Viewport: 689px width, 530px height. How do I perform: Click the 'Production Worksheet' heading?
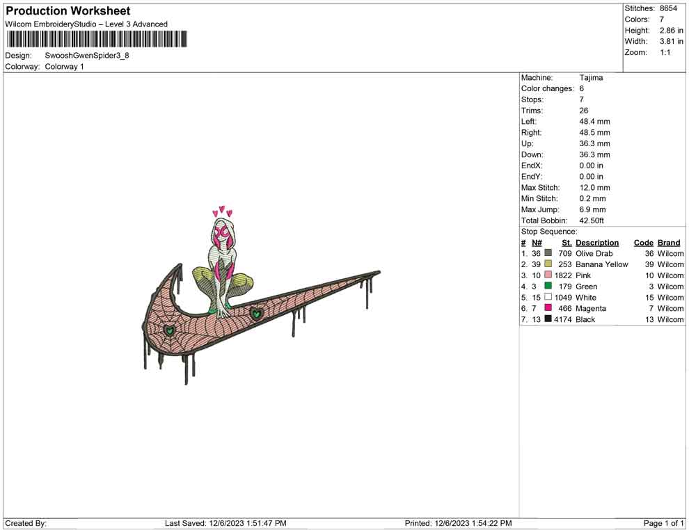(68, 11)
